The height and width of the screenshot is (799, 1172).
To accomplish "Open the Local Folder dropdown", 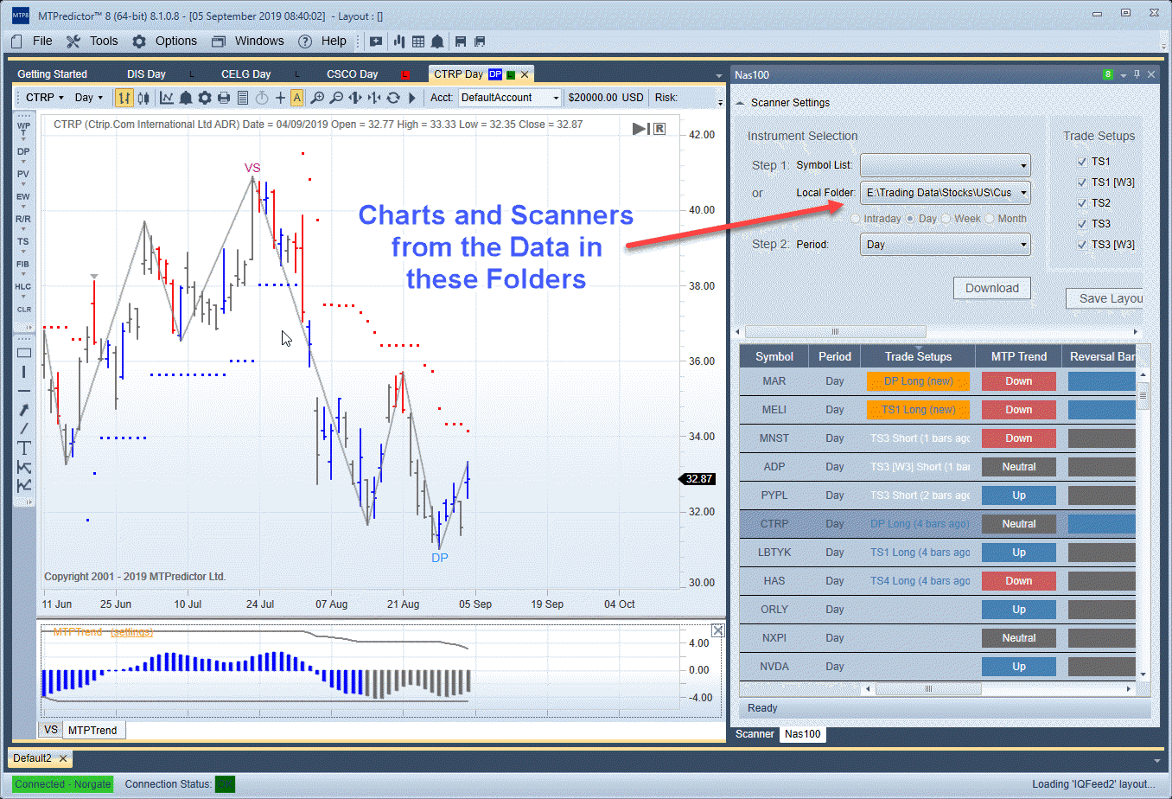I will pos(946,193).
